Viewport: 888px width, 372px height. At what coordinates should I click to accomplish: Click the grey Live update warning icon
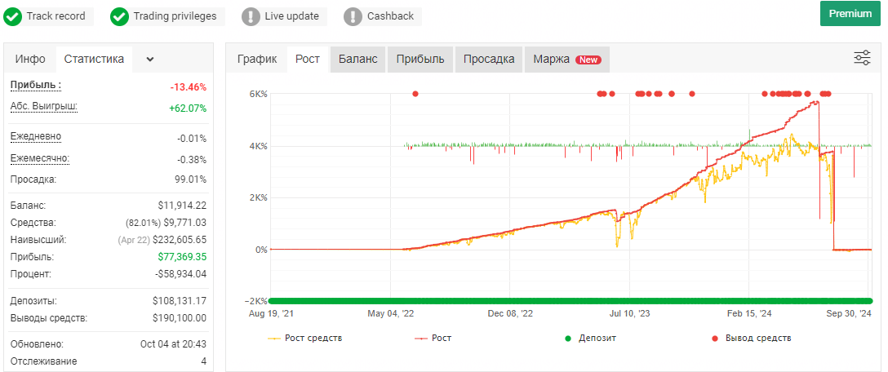coord(251,16)
